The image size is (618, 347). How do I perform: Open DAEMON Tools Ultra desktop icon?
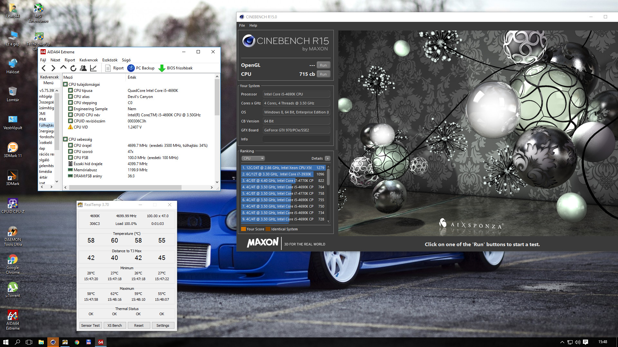coord(13,236)
